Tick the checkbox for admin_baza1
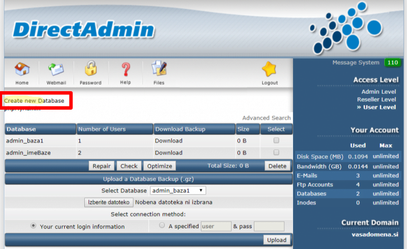The width and height of the screenshot is (407, 249). (x=276, y=140)
